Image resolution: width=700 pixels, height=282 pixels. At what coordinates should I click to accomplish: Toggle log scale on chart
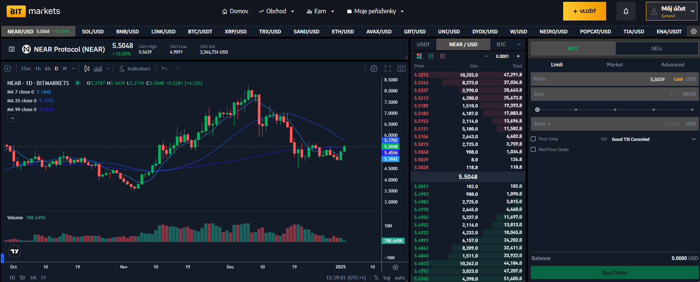click(387, 278)
